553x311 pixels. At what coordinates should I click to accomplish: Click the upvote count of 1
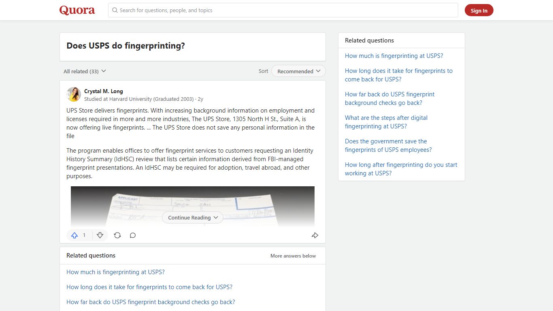click(84, 235)
